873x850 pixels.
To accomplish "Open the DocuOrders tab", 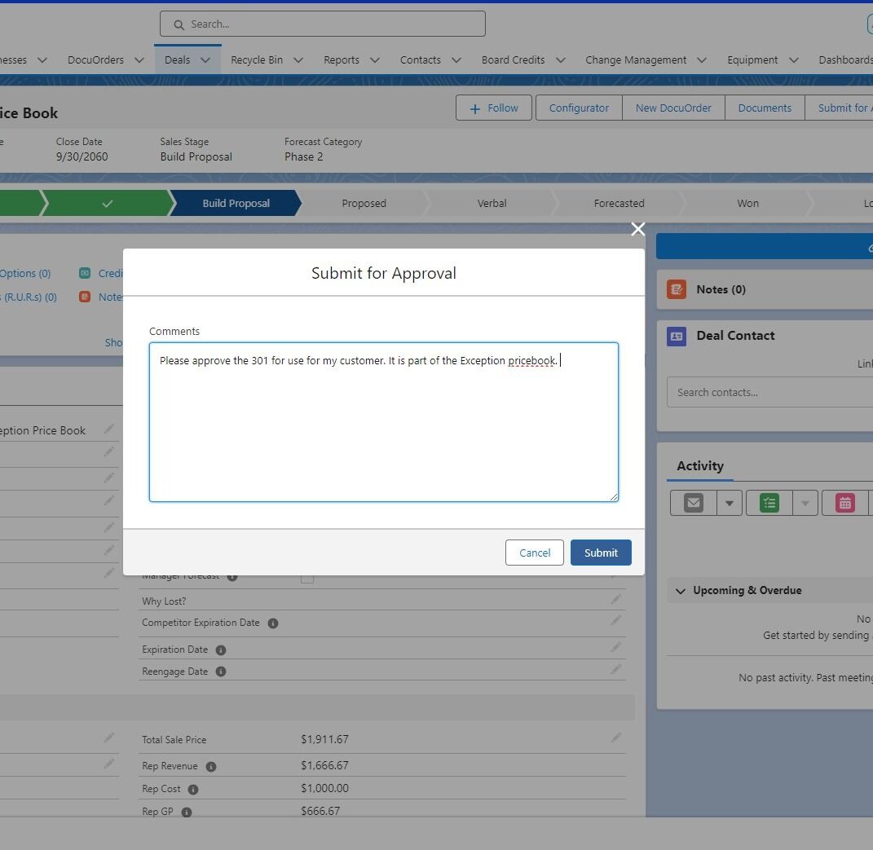I will (95, 59).
